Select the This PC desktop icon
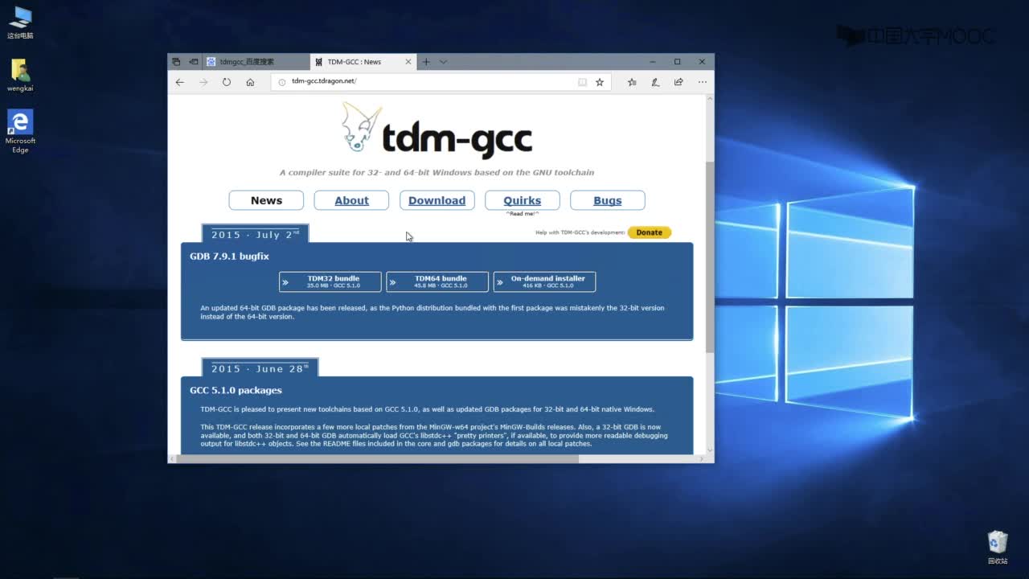1029x579 pixels. (x=20, y=23)
